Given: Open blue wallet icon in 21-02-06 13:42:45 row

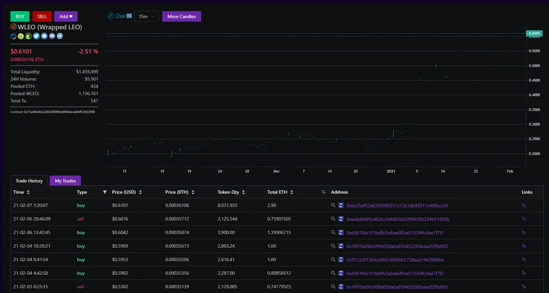Looking at the screenshot, I should [x=341, y=233].
